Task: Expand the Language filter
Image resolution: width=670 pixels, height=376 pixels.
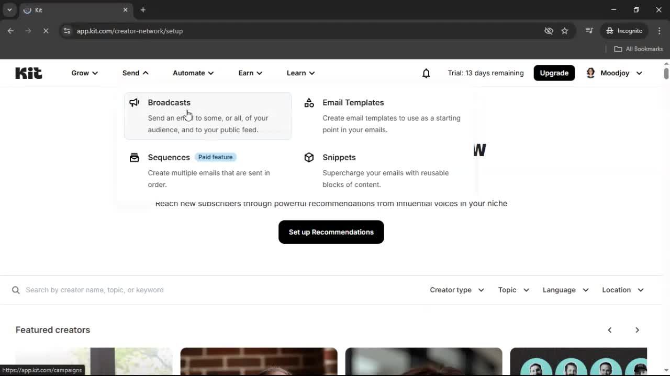Action: 564,290
